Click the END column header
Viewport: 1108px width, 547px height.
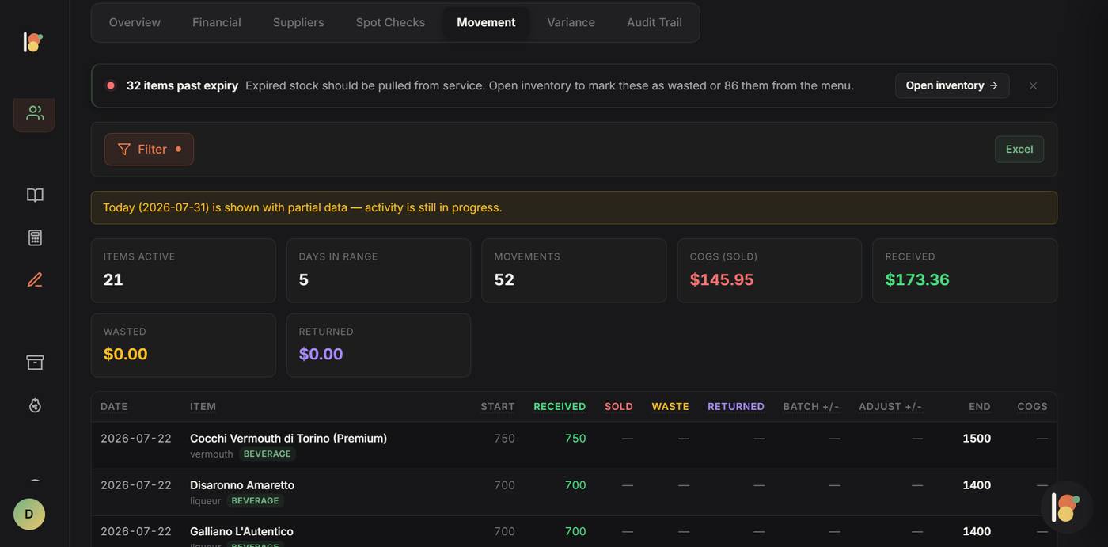(980, 407)
